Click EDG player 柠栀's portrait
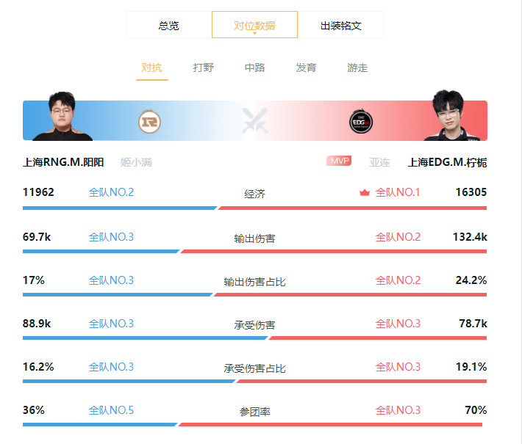Screen dimensions: 522x444 pyautogui.click(x=451, y=115)
